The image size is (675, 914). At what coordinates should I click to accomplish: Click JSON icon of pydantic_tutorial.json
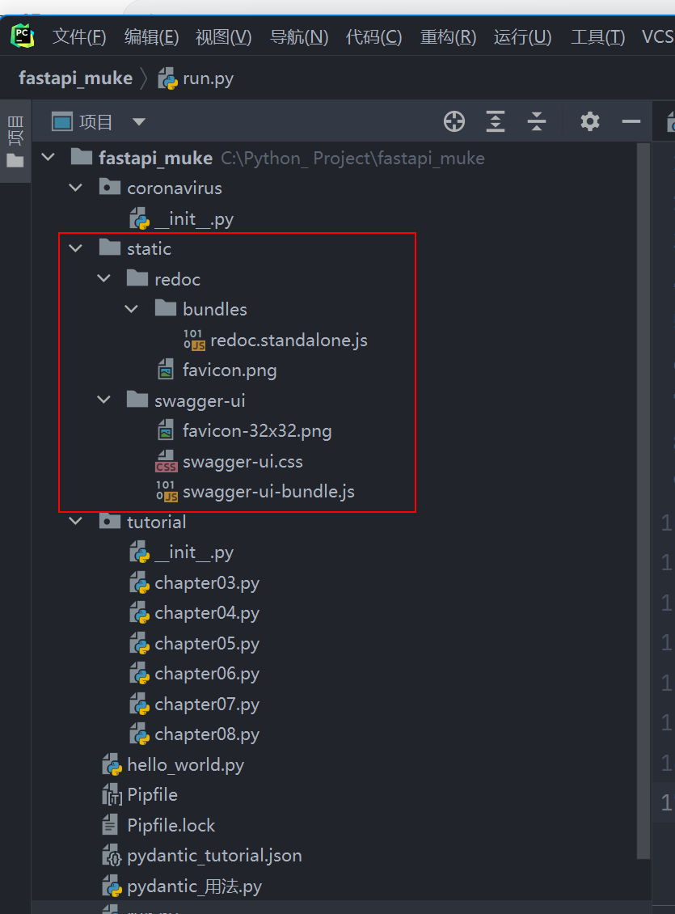click(112, 855)
